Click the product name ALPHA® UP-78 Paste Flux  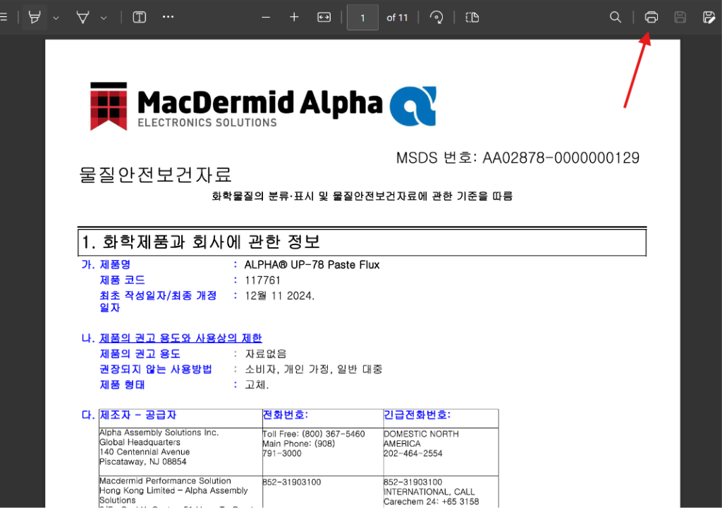[312, 265]
